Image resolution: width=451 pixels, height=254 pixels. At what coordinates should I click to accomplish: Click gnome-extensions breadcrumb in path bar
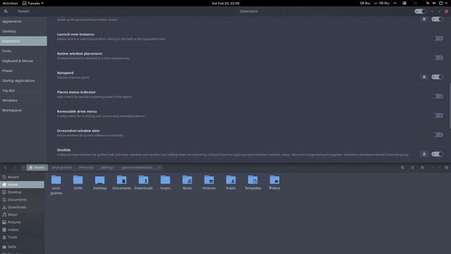click(x=137, y=167)
